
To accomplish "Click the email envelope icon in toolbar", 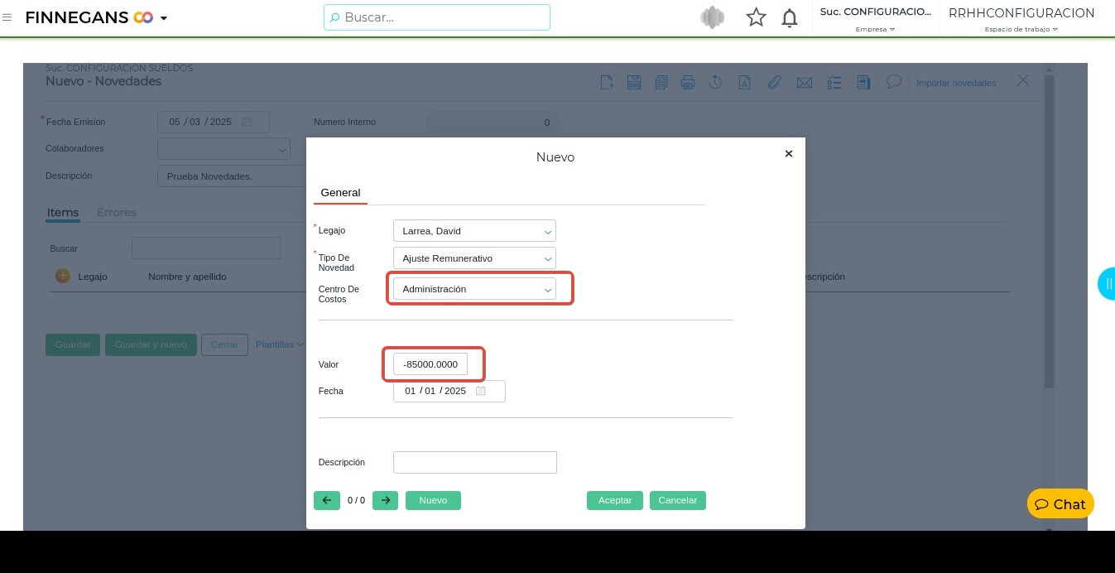I will pyautogui.click(x=804, y=82).
